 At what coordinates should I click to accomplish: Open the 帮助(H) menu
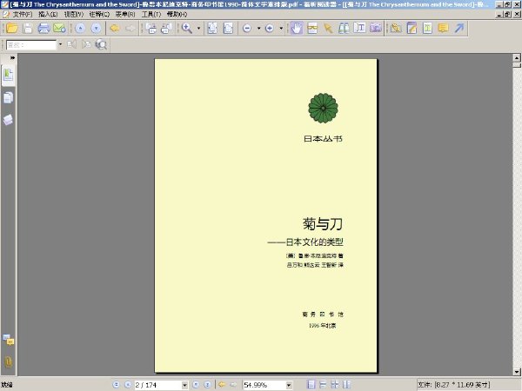pos(177,14)
